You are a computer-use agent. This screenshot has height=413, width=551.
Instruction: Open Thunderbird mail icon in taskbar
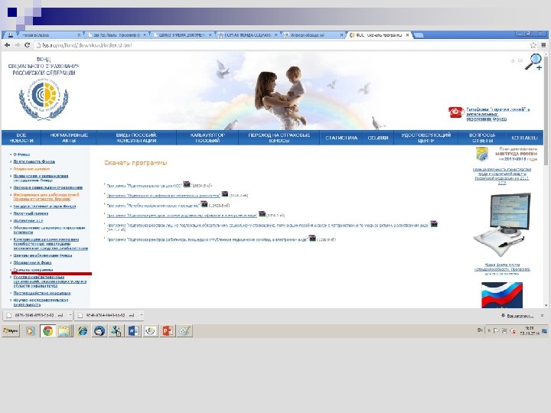[99, 331]
